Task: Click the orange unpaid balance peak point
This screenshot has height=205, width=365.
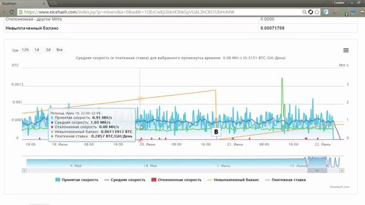Action: 216,90
